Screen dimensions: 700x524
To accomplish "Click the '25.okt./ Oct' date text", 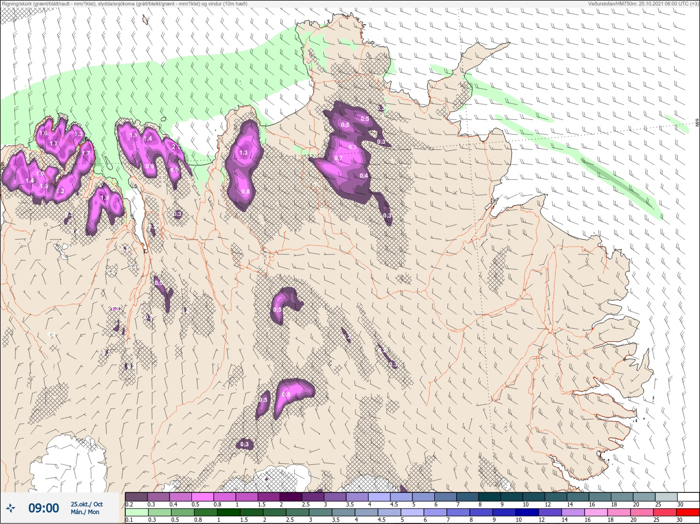I will coord(86,504).
